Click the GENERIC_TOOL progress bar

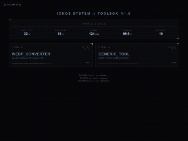click(118, 63)
